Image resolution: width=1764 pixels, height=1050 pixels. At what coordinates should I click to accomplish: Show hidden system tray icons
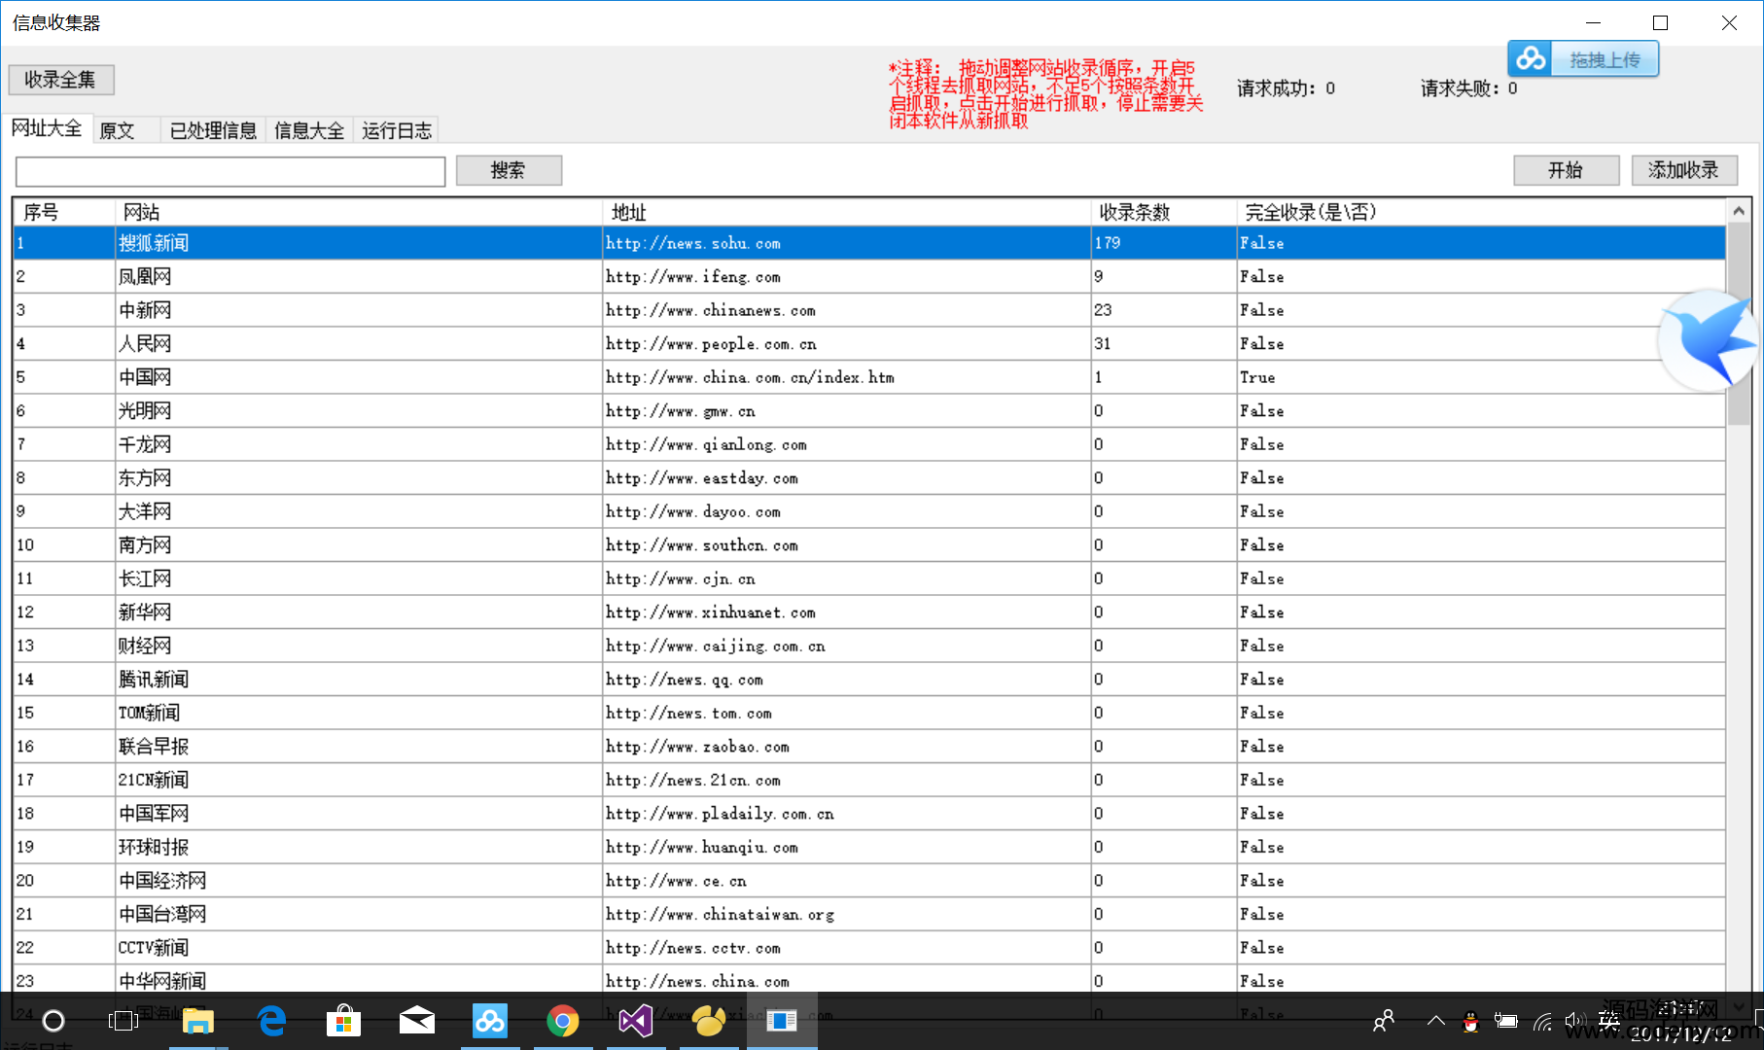(1435, 1021)
